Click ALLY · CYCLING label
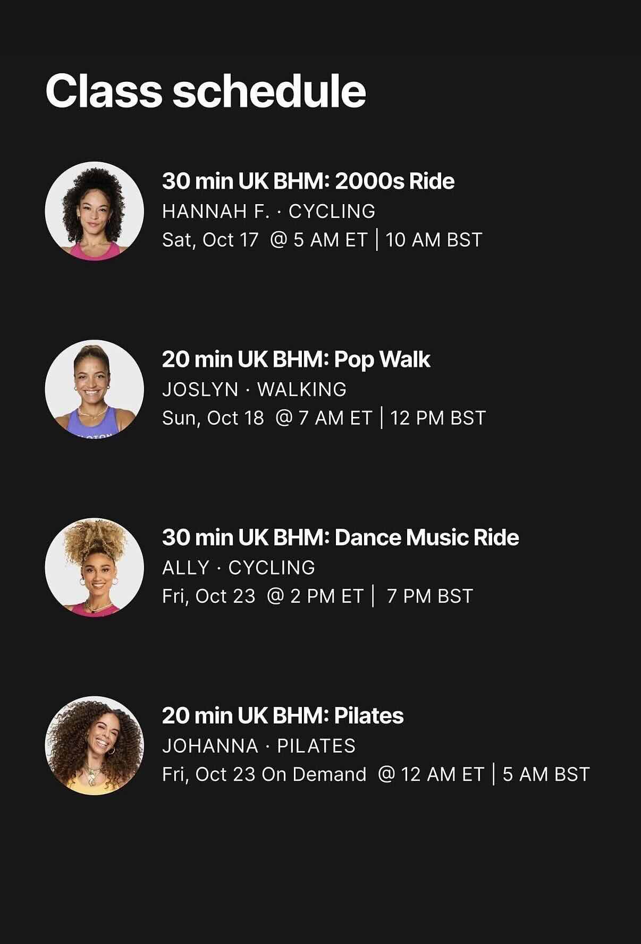Viewport: 641px width, 944px height. tap(239, 567)
